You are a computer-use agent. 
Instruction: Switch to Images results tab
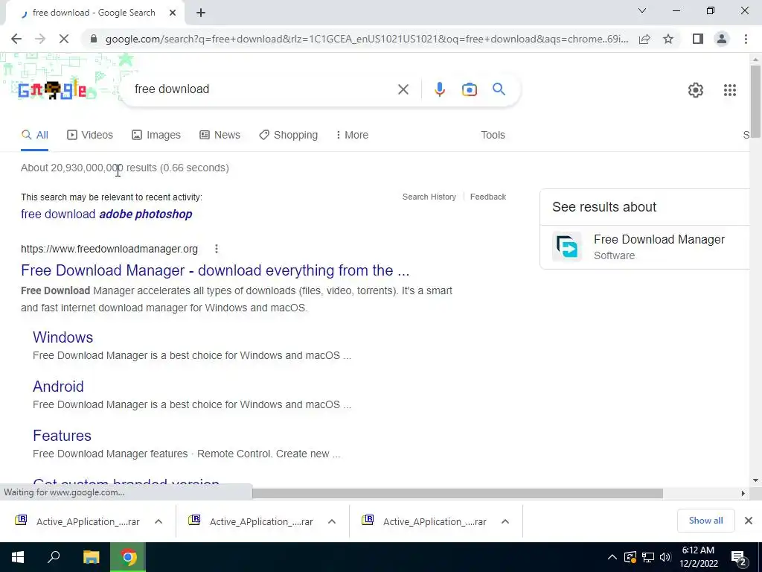156,136
